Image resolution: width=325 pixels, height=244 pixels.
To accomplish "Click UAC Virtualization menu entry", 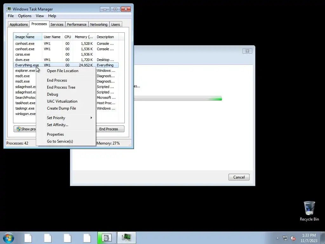I will [x=62, y=101].
